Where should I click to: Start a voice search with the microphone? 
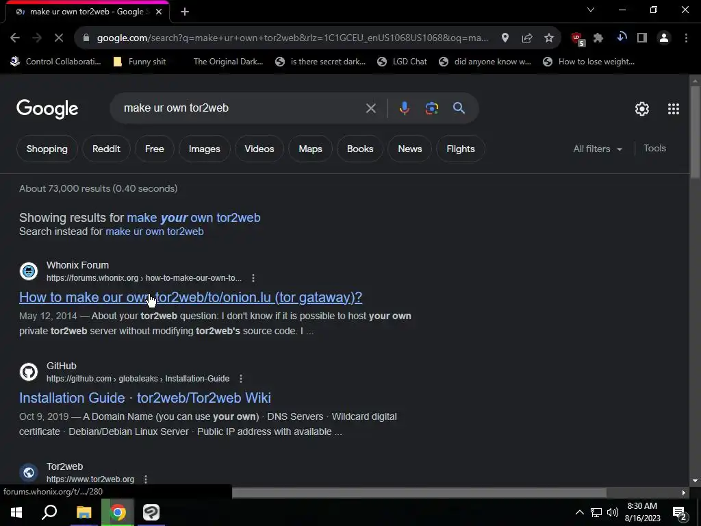click(404, 108)
